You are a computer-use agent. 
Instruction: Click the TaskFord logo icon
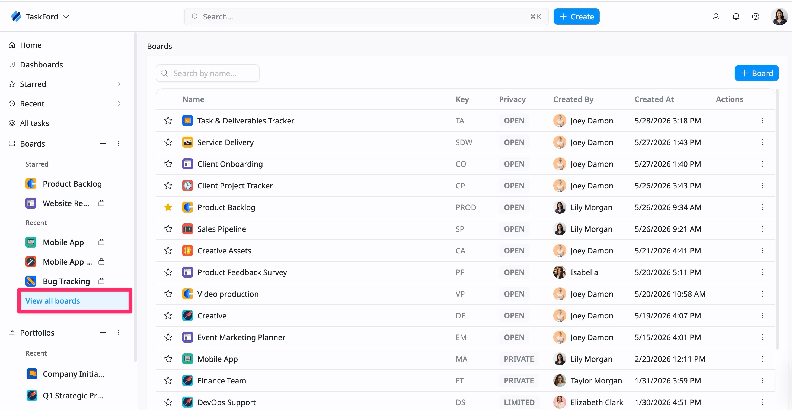coord(16,17)
